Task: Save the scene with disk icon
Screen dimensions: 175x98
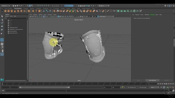Action: coord(17,6)
